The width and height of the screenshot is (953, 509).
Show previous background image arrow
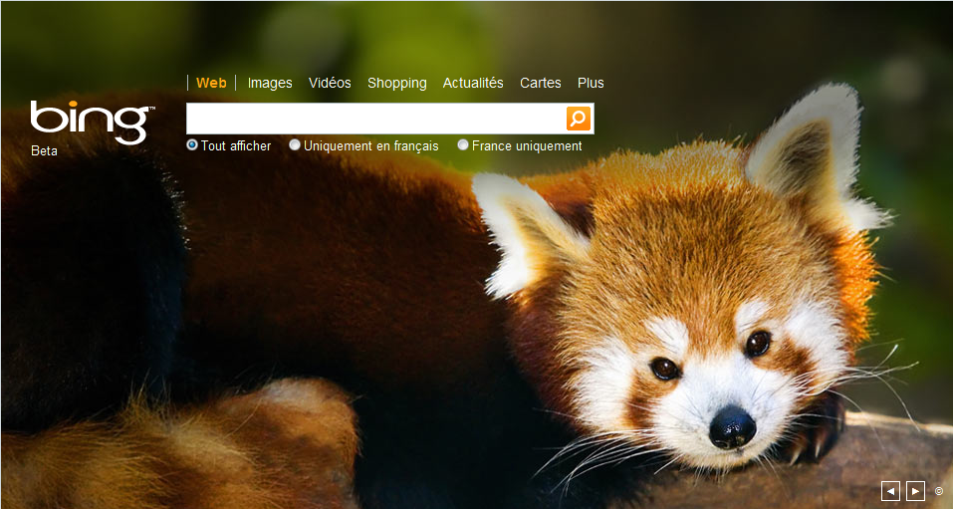tap(890, 490)
